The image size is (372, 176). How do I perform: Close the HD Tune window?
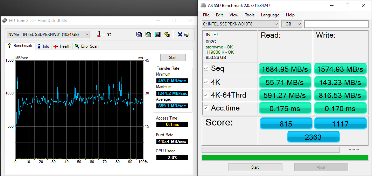(x=190, y=21)
